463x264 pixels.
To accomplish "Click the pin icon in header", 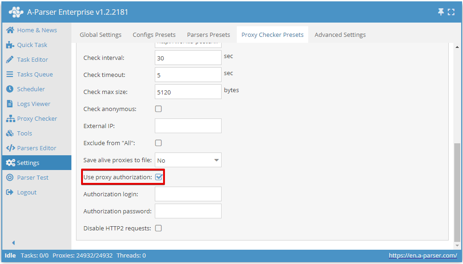I will pyautogui.click(x=441, y=12).
